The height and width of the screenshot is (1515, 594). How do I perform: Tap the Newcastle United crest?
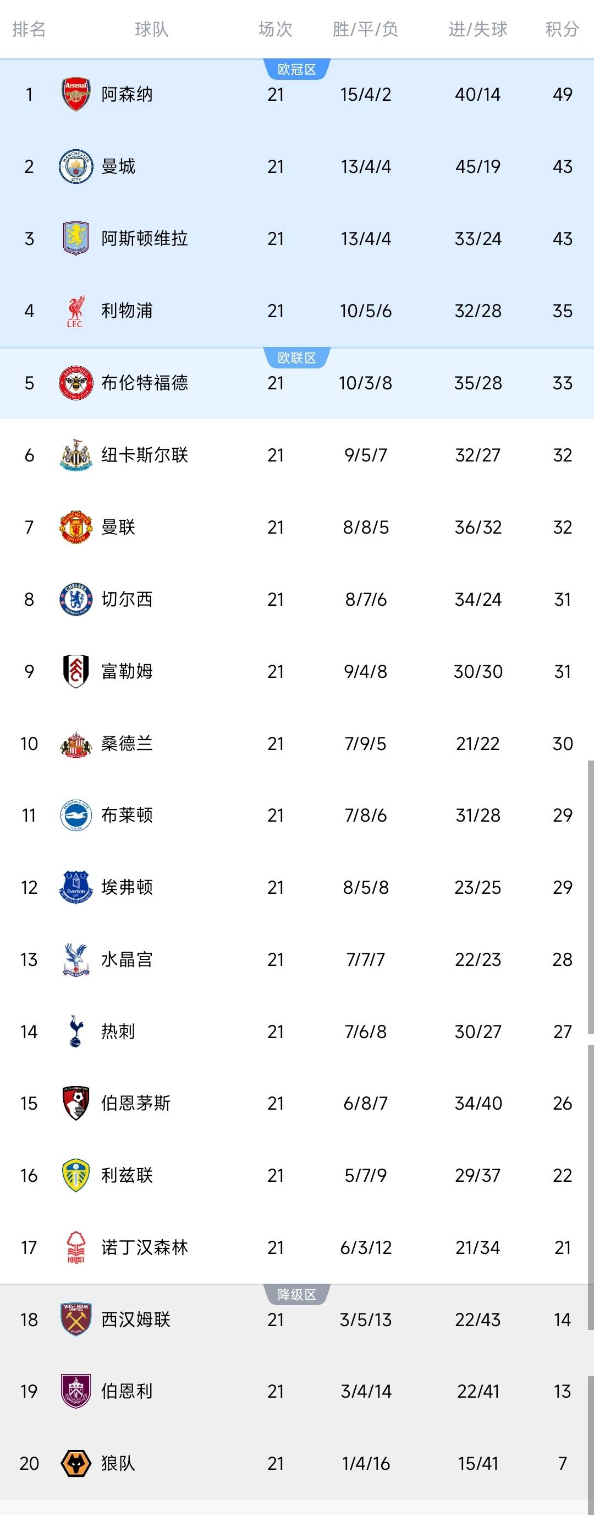pos(76,455)
